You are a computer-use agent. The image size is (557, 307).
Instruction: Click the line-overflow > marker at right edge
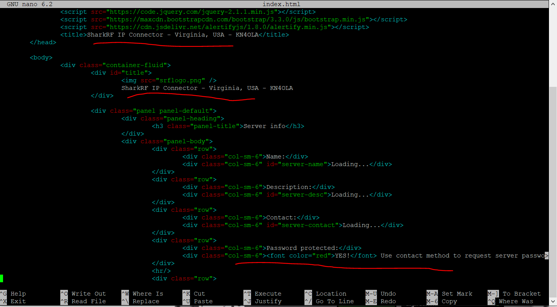[547, 256]
